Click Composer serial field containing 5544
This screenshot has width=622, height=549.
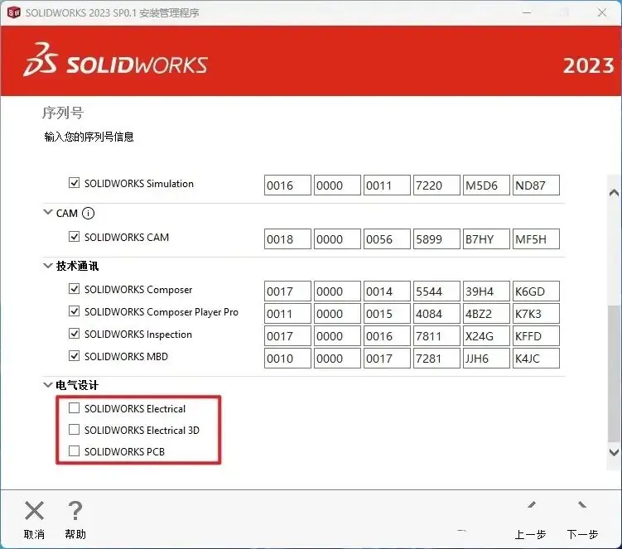(x=436, y=291)
